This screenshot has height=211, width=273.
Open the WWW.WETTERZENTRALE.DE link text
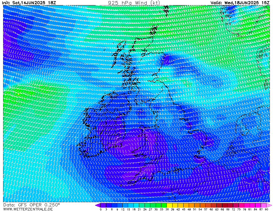(28, 209)
